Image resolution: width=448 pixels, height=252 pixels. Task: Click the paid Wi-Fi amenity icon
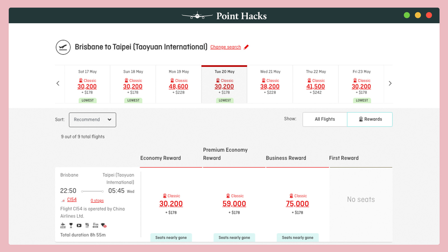(104, 225)
